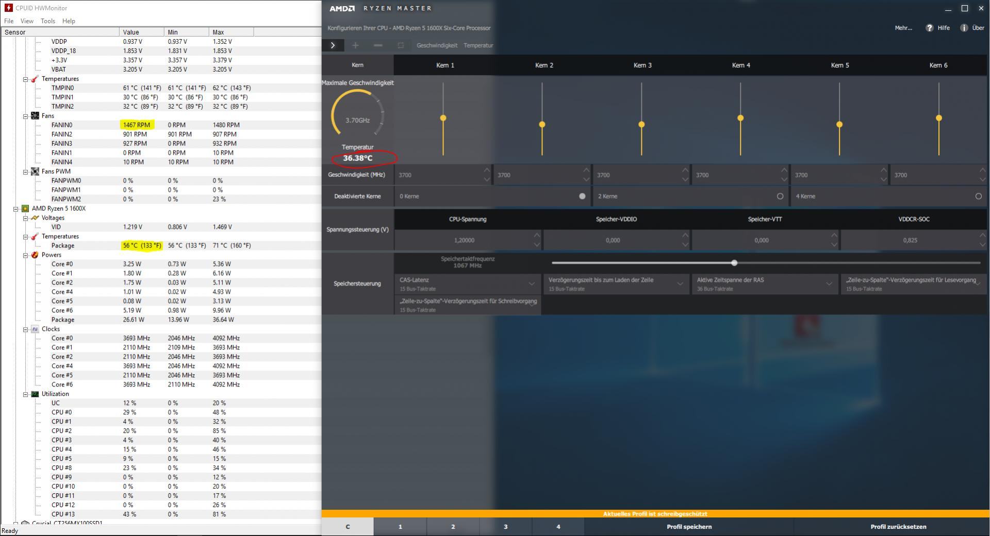Select the 2 Kerne deactivated cores option
This screenshot has width=990, height=536.
[x=780, y=196]
